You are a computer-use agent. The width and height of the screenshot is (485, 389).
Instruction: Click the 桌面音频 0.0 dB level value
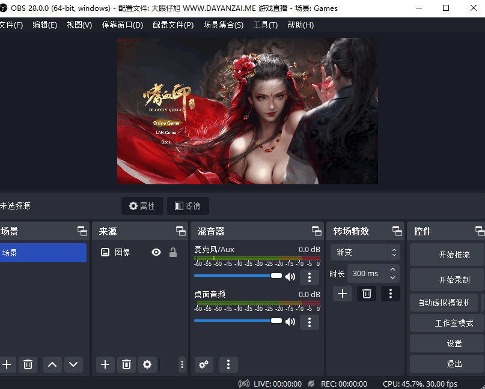pos(310,295)
